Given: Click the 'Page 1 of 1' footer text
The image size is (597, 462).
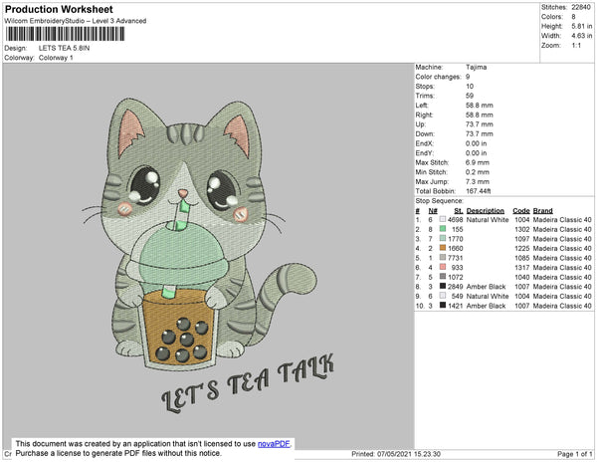Looking at the screenshot, I should pos(574,454).
